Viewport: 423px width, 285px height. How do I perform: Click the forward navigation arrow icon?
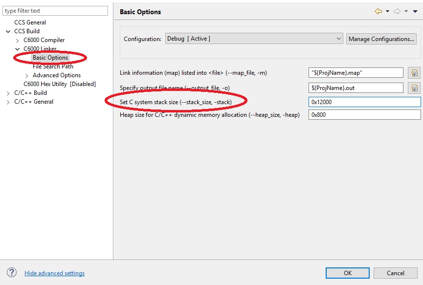coord(397,11)
